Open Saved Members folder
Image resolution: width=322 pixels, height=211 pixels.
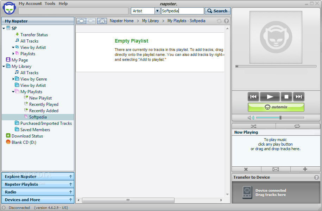click(x=35, y=130)
